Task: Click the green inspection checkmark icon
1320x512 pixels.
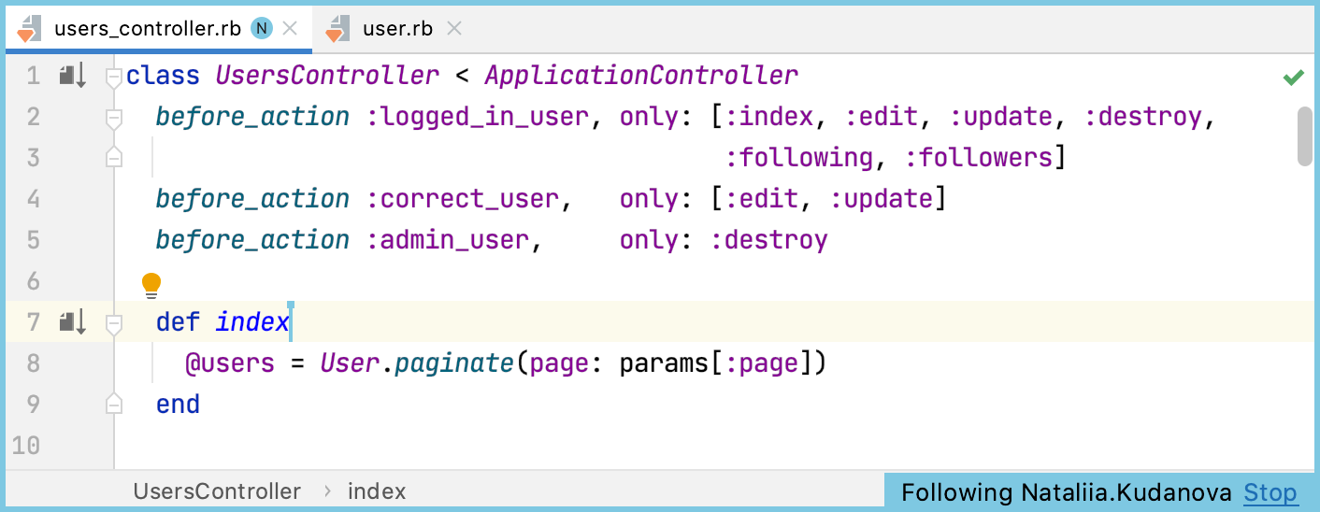Action: tap(1294, 78)
